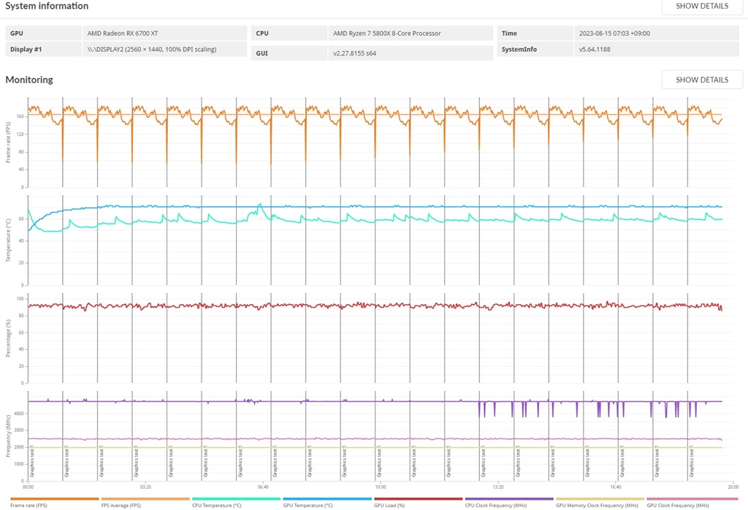748x510 pixels.
Task: Click the 16:40 time axis label
Action: pyautogui.click(x=615, y=487)
